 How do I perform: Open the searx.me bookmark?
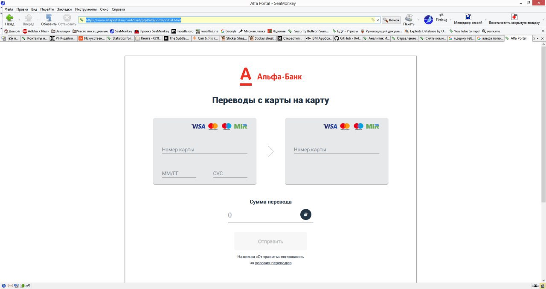491,31
